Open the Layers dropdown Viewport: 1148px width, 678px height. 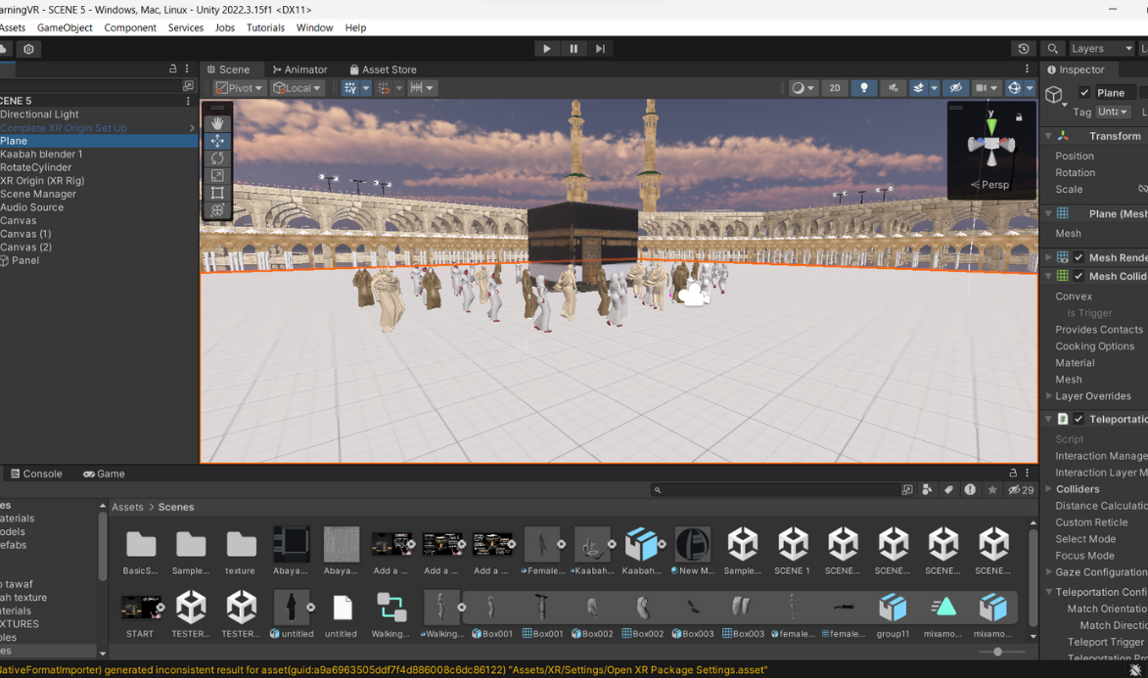tap(1101, 49)
